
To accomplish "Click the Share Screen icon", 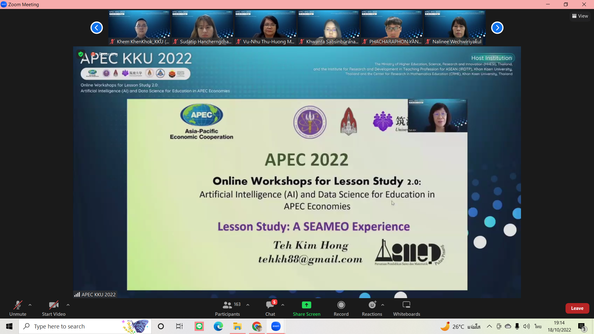I will click(306, 305).
